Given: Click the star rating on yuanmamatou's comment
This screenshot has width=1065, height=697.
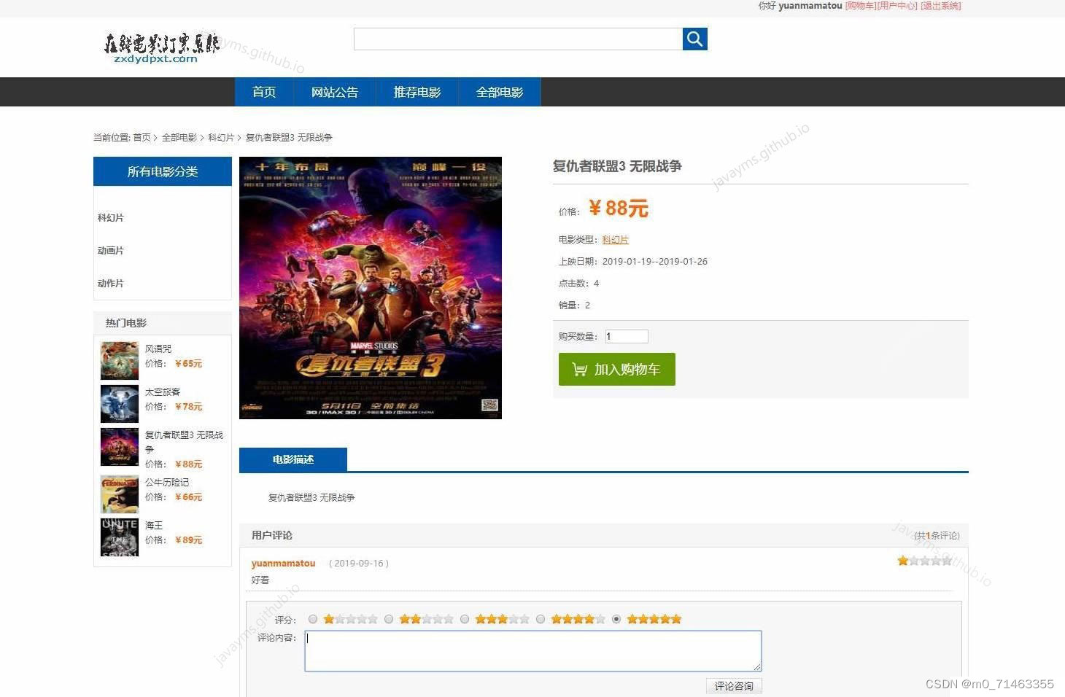Looking at the screenshot, I should 925,561.
